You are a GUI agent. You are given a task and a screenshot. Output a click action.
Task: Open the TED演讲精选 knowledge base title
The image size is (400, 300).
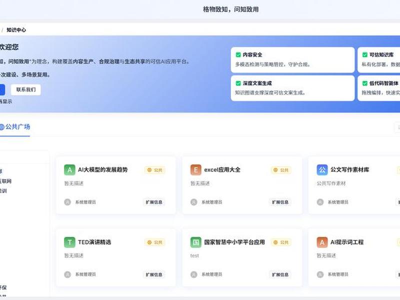tap(94, 242)
